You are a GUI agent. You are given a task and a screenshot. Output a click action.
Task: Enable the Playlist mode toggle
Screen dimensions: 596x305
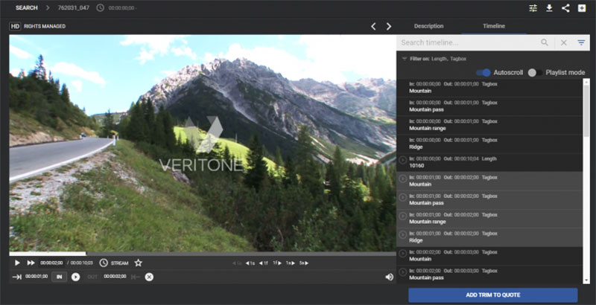click(535, 72)
